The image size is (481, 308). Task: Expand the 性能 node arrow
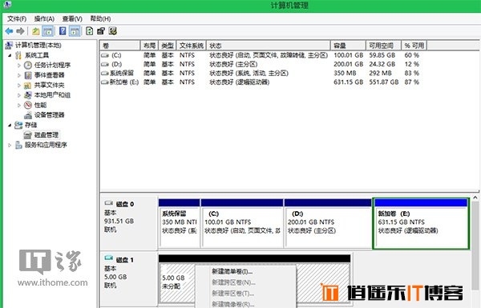pyautogui.click(x=19, y=105)
